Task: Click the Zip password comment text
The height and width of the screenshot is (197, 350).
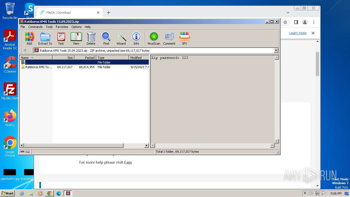Action: coord(170,58)
